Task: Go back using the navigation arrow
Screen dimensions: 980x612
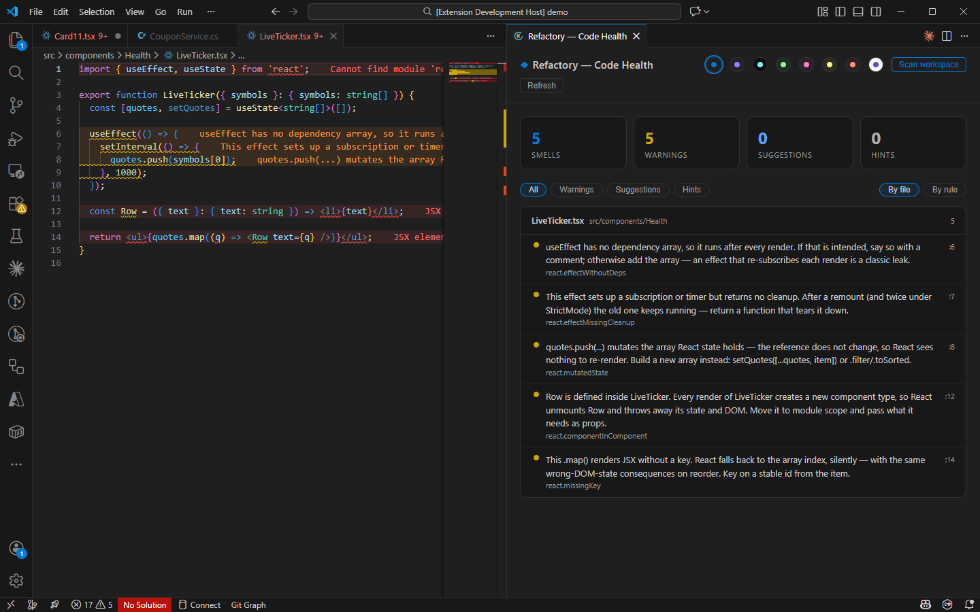Action: pyautogui.click(x=276, y=12)
